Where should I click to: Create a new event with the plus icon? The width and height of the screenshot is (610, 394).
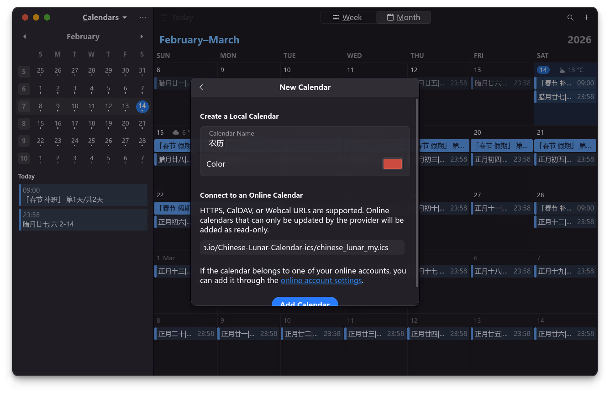click(x=586, y=17)
